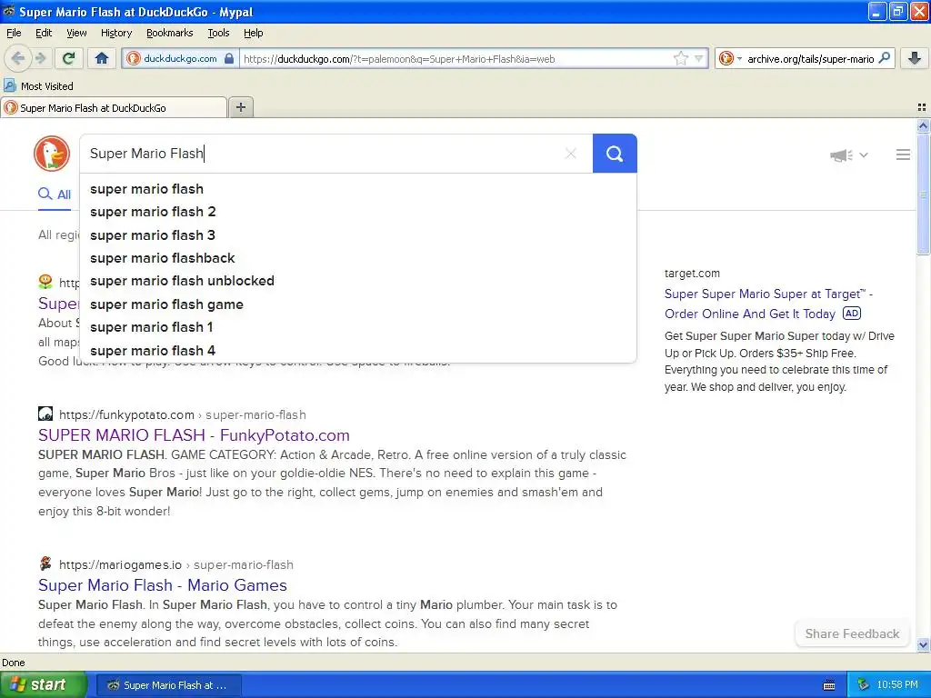The width and height of the screenshot is (931, 698).
Task: Click the flower favicon of first result
Action: [x=45, y=282]
